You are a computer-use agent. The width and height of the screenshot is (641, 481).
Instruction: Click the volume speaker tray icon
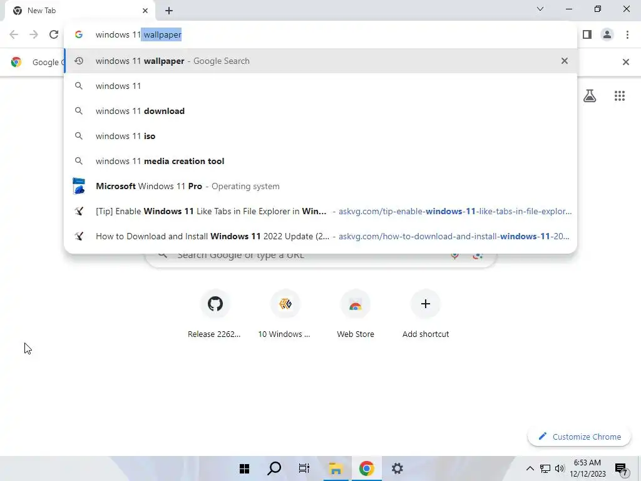click(x=560, y=468)
